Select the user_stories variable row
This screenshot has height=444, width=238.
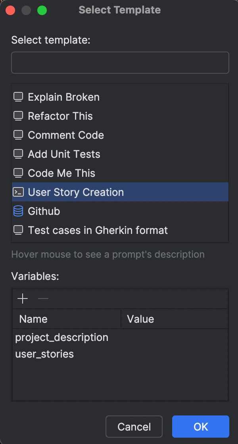(x=120, y=354)
